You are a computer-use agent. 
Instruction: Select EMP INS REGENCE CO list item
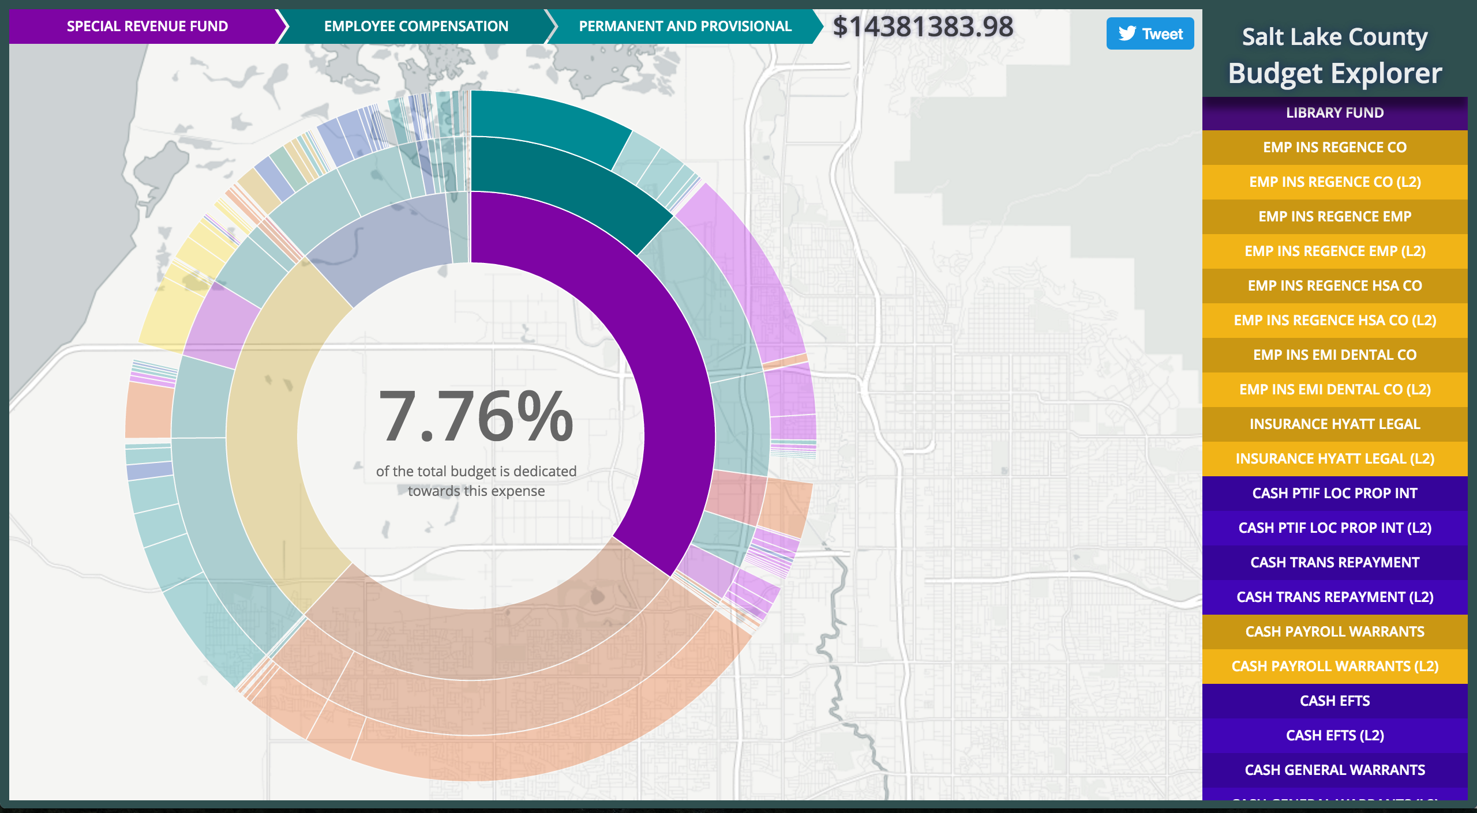pyautogui.click(x=1334, y=148)
